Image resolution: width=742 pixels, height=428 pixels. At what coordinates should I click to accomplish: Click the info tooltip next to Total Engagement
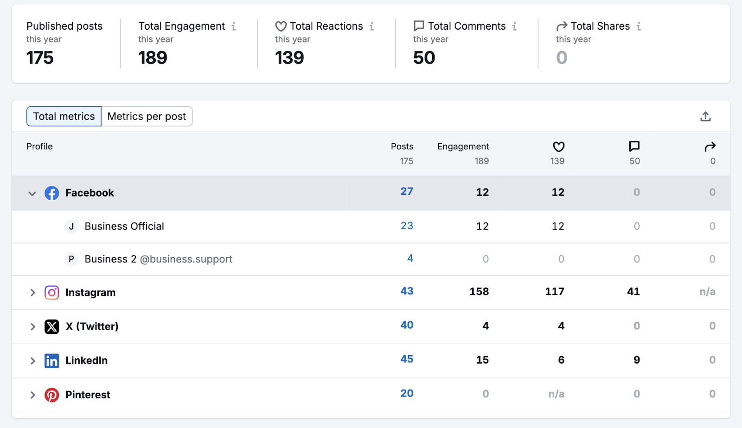(x=233, y=26)
